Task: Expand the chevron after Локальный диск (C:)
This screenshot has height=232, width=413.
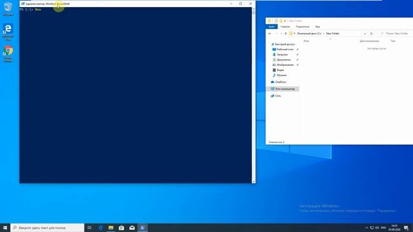Action: tap(324, 34)
